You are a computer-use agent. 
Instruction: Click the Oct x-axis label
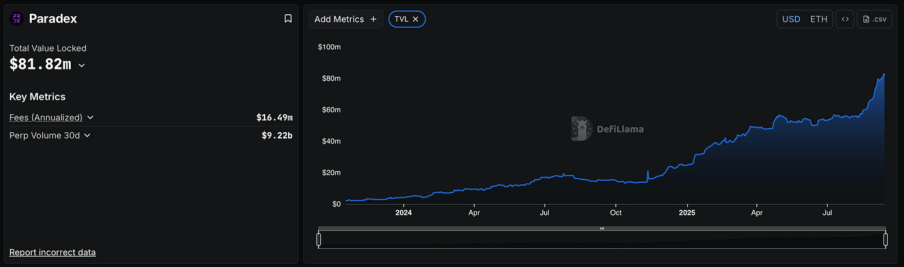click(616, 212)
